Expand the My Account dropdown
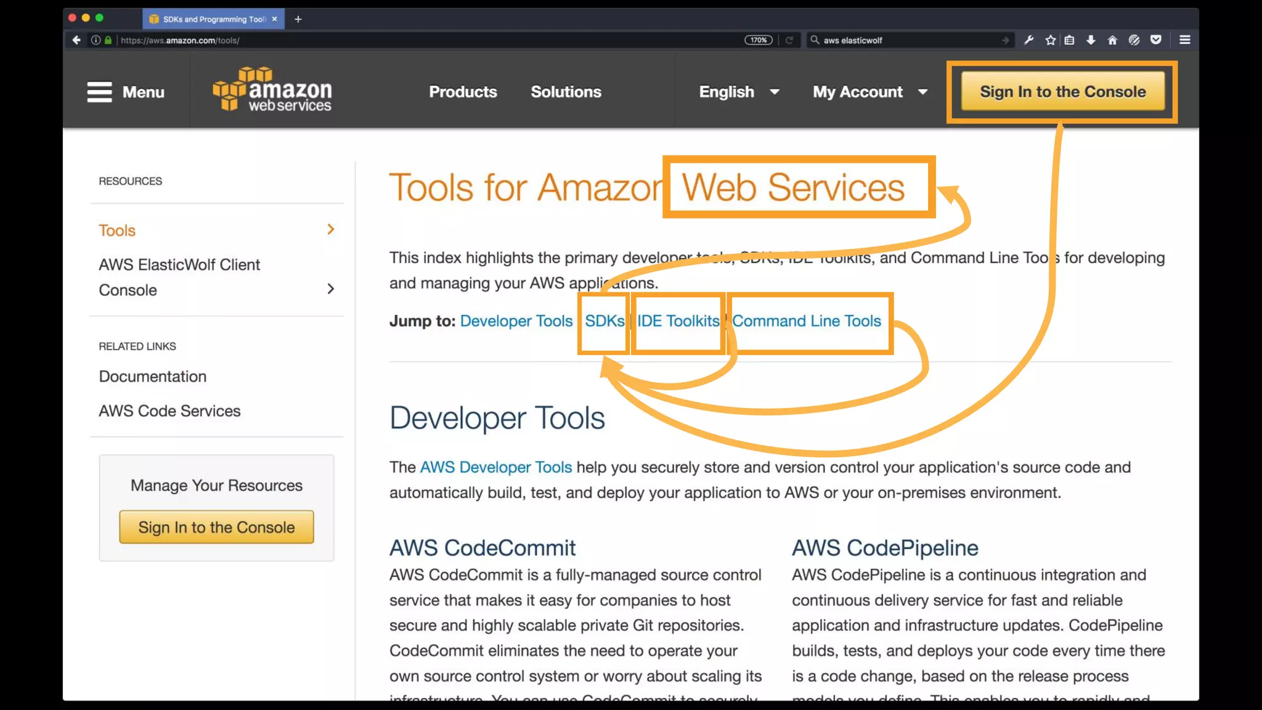Image resolution: width=1262 pixels, height=710 pixels. pyautogui.click(x=869, y=92)
